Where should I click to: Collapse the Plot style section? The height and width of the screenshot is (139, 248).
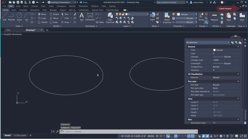pyautogui.click(x=238, y=81)
